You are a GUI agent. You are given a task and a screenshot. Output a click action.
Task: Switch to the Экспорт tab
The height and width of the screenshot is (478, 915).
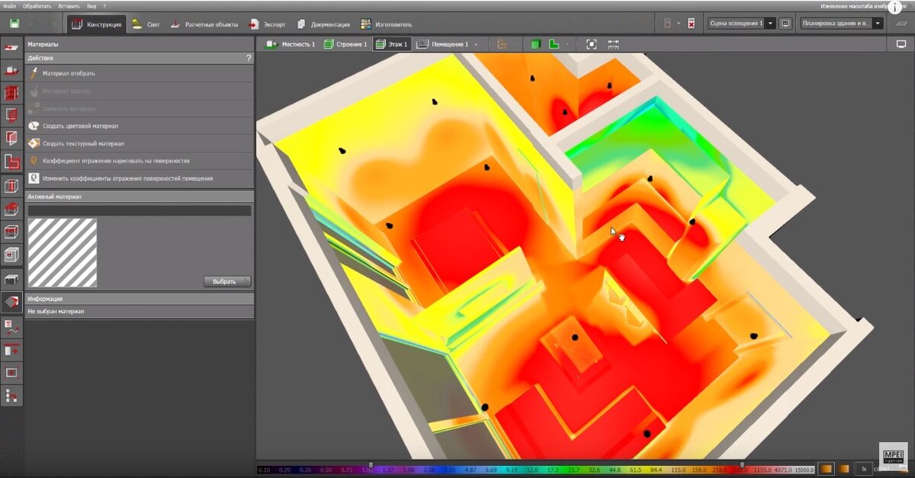point(267,24)
